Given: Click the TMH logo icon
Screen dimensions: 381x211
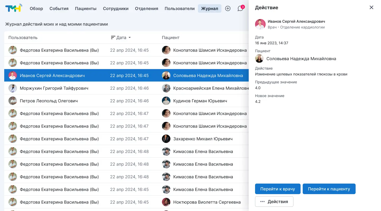Looking at the screenshot, I should click(14, 8).
